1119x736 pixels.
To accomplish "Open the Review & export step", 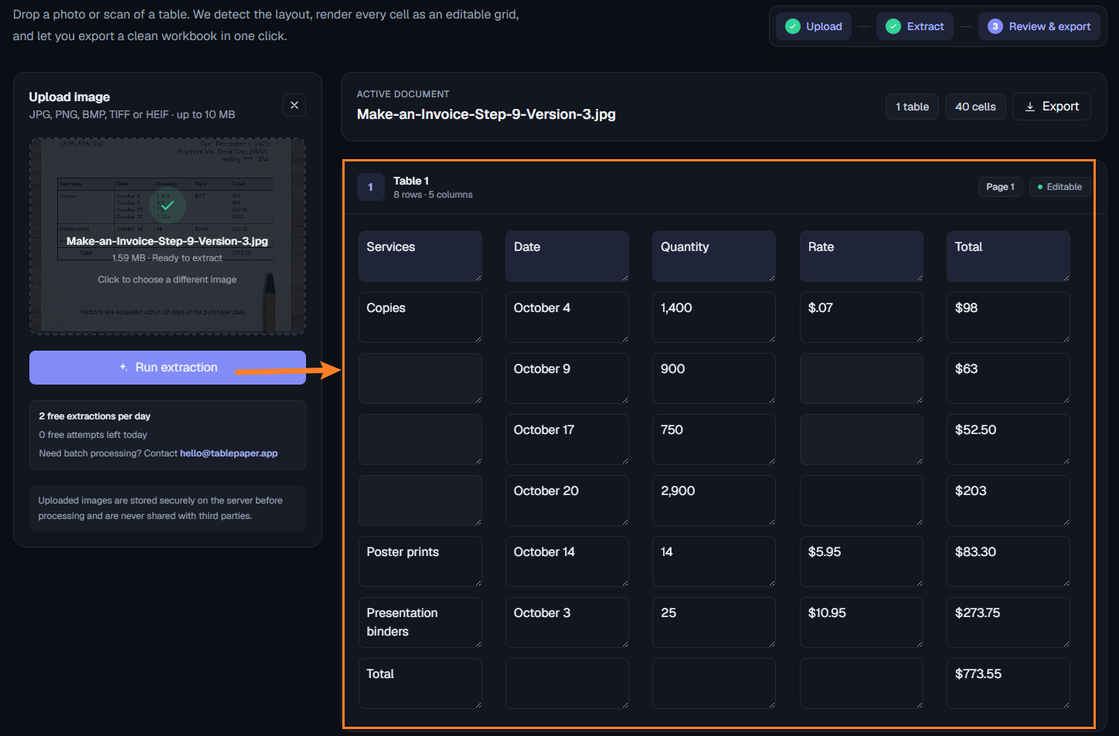I will pos(1039,26).
